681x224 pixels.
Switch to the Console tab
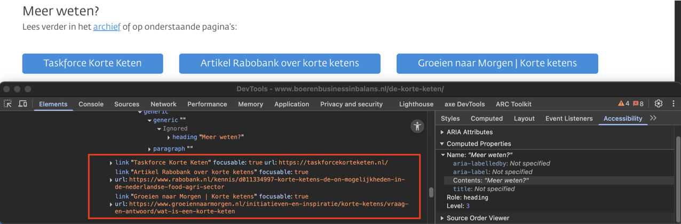pos(91,104)
